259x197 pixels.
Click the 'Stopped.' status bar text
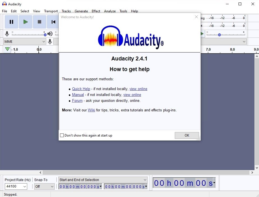(10, 194)
